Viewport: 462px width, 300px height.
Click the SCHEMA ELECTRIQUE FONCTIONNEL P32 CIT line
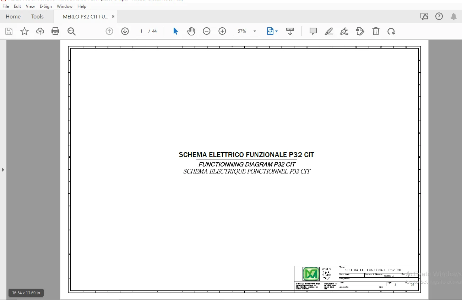(x=247, y=172)
